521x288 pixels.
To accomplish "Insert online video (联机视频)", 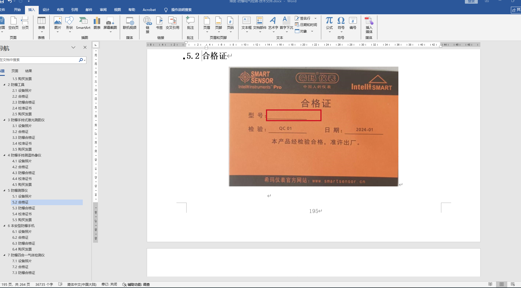I will coord(130,23).
